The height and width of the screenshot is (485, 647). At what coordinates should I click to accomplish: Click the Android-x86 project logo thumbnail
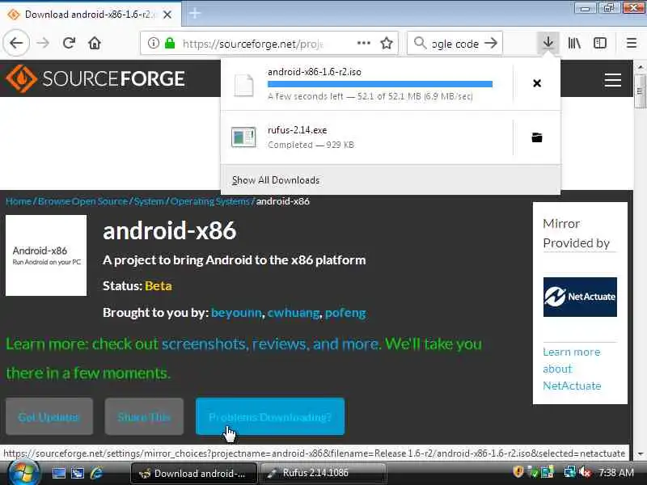click(x=46, y=255)
